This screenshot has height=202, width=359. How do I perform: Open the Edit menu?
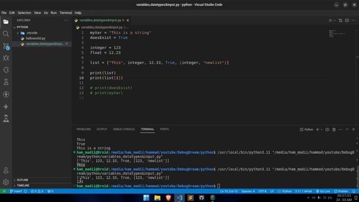click(x=12, y=13)
